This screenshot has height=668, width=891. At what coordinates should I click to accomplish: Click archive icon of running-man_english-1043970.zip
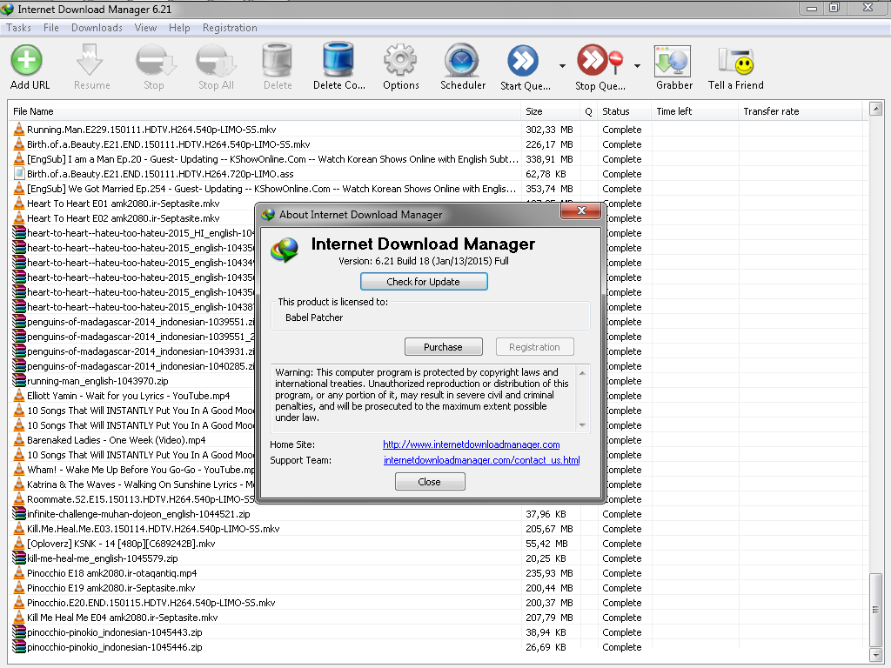point(19,380)
